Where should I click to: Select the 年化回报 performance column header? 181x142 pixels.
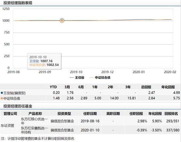tap(168, 87)
